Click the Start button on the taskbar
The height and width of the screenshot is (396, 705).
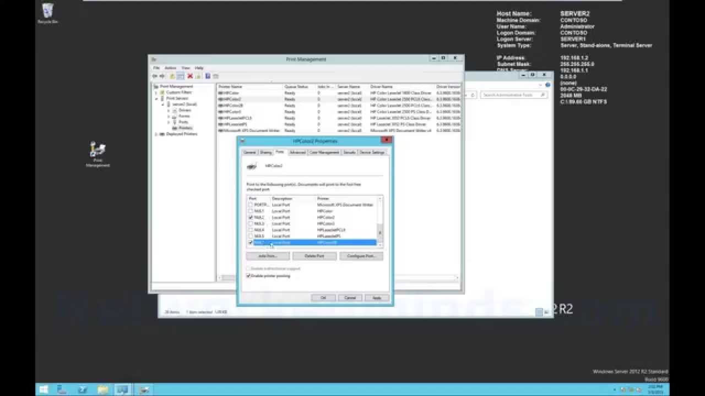[x=44, y=389]
